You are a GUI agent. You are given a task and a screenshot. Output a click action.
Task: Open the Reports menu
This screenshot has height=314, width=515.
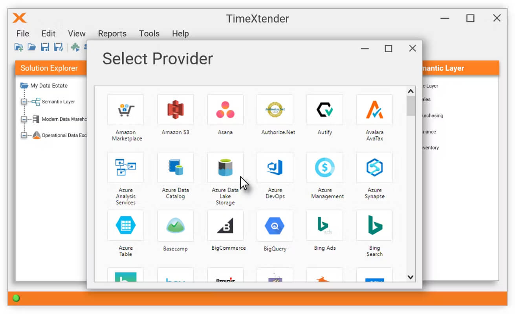(x=112, y=34)
